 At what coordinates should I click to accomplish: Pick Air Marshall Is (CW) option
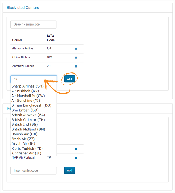pyautogui.click(x=28, y=96)
